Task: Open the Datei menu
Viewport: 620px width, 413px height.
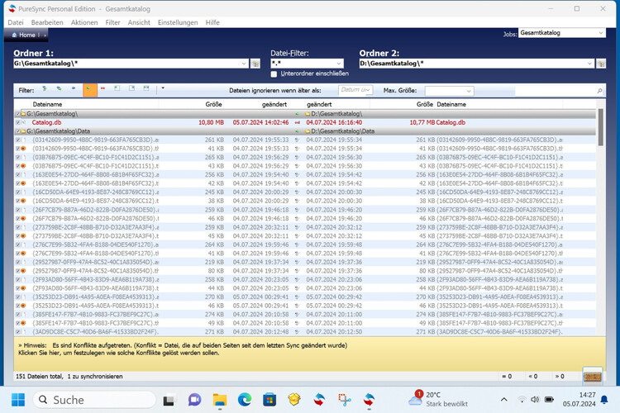Action: [16, 22]
